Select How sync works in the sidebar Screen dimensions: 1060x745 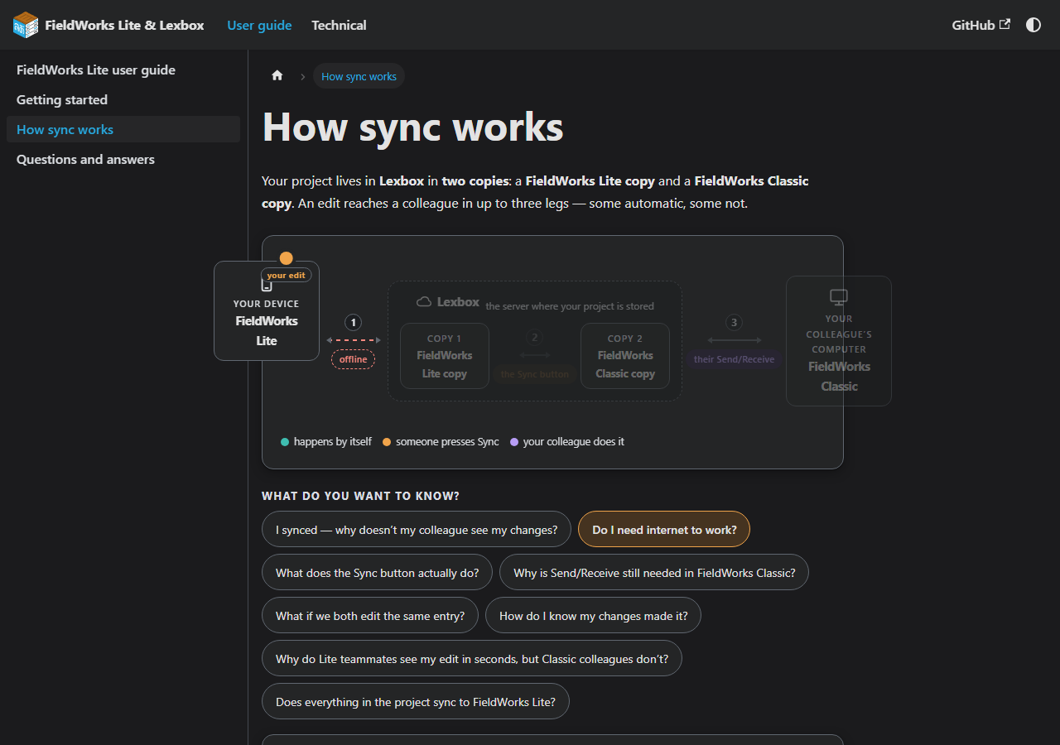click(x=123, y=130)
